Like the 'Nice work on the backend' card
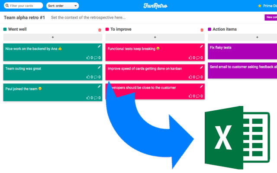Viewport: 277px width, 173px height. (x=88, y=58)
